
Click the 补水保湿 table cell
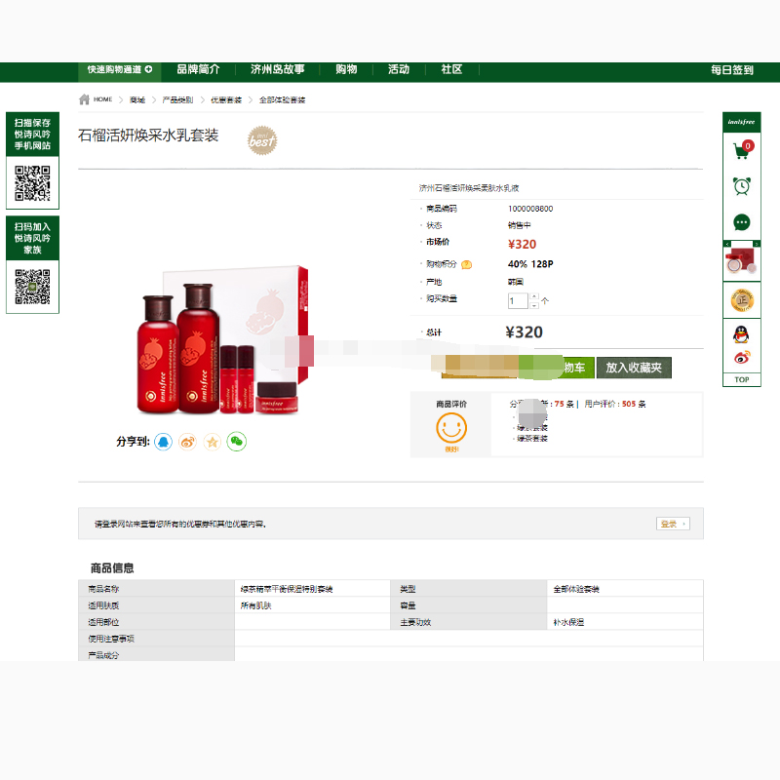(x=625, y=622)
